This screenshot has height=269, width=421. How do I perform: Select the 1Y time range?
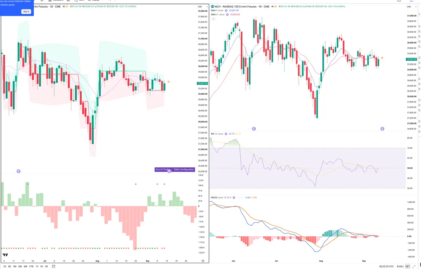(x=37, y=267)
